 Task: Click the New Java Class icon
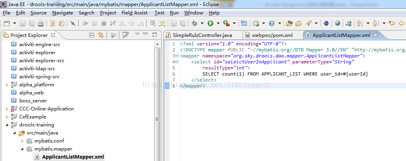244,23
